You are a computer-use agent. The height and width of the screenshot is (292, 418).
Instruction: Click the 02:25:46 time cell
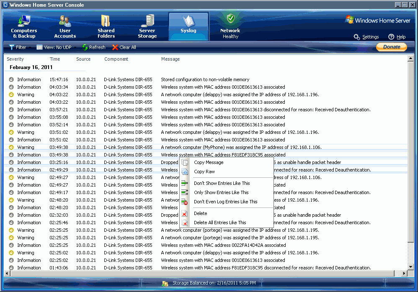coord(59,223)
